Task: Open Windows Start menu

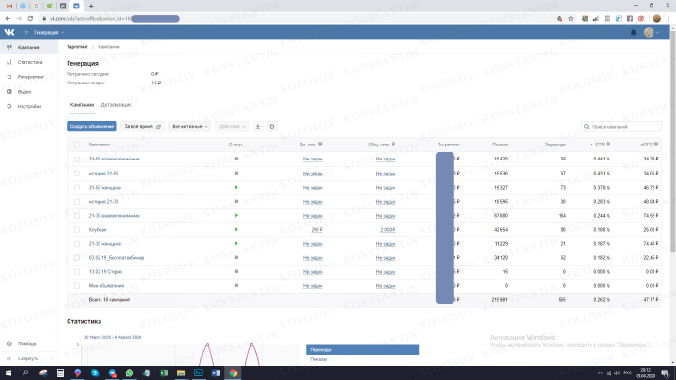Action: [x=8, y=373]
